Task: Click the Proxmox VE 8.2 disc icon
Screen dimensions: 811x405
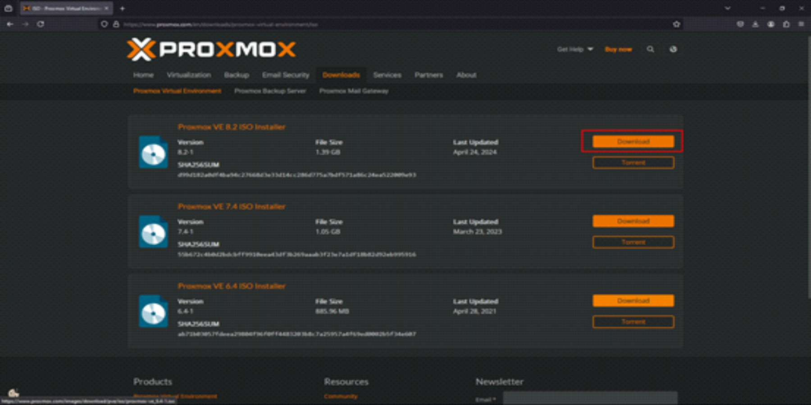Action: (x=153, y=152)
